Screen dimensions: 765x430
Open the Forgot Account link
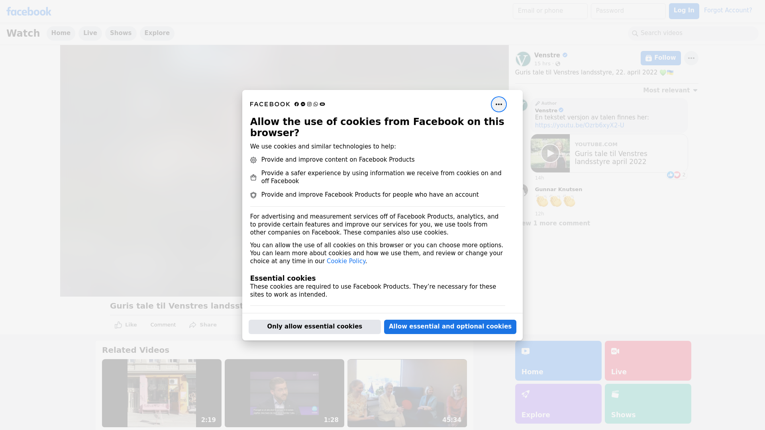[728, 10]
